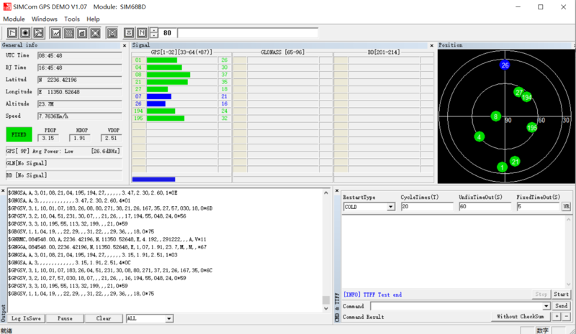Click the green FIXED status indicator
This screenshot has height=334, width=576.
[19, 134]
